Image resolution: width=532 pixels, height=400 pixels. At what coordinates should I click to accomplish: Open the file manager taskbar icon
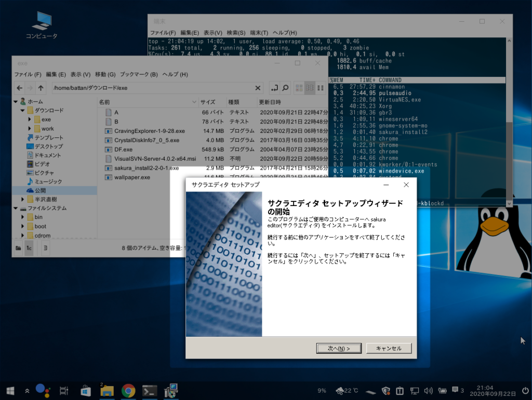[x=107, y=391]
